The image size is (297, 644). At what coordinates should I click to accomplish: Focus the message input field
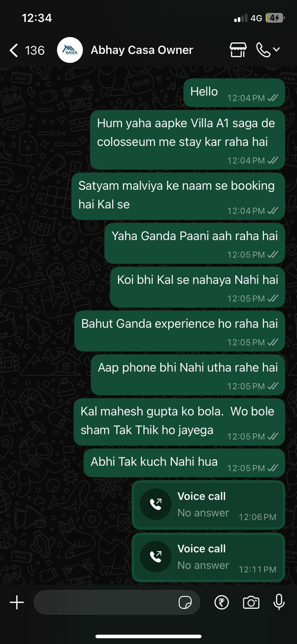(117, 602)
